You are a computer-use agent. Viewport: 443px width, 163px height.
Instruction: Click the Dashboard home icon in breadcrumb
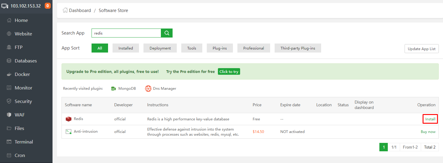click(65, 10)
